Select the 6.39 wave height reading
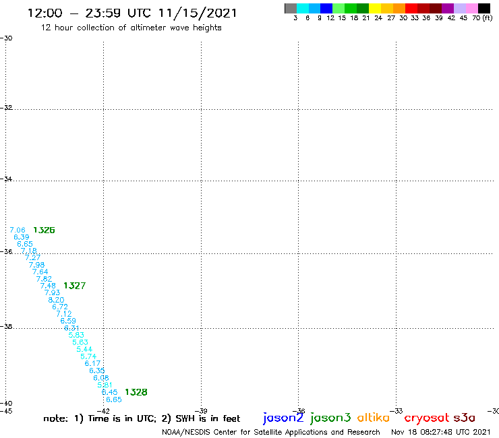499x438 pixels. pos(22,237)
